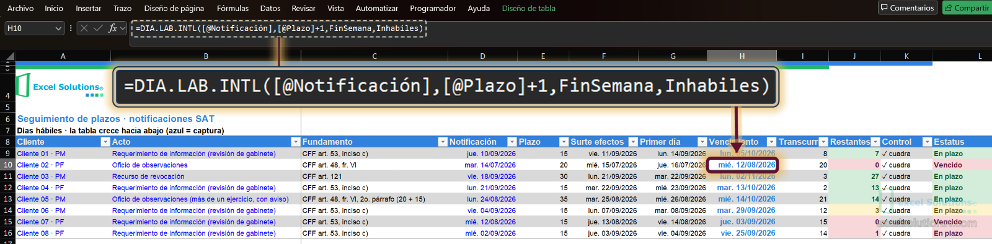Select Oficio de observaciones cell in row 10
The height and width of the screenshot is (244, 992).
click(206, 165)
